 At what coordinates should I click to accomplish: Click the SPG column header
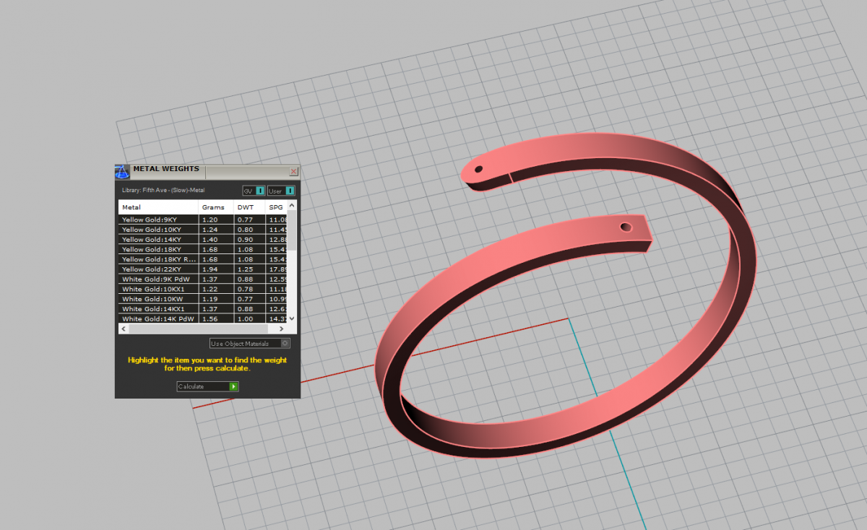coord(276,207)
